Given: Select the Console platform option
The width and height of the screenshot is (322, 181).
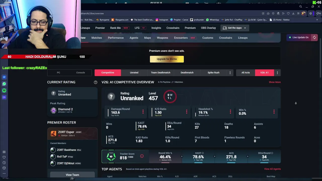Looking at the screenshot, I should click(80, 73).
